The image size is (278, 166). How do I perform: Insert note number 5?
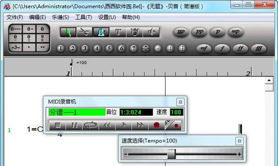click(109, 48)
